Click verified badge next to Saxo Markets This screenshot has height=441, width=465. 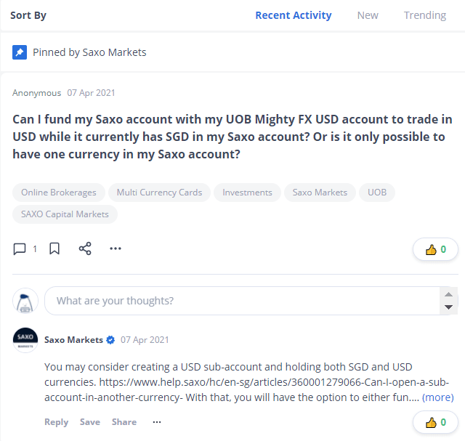point(111,339)
